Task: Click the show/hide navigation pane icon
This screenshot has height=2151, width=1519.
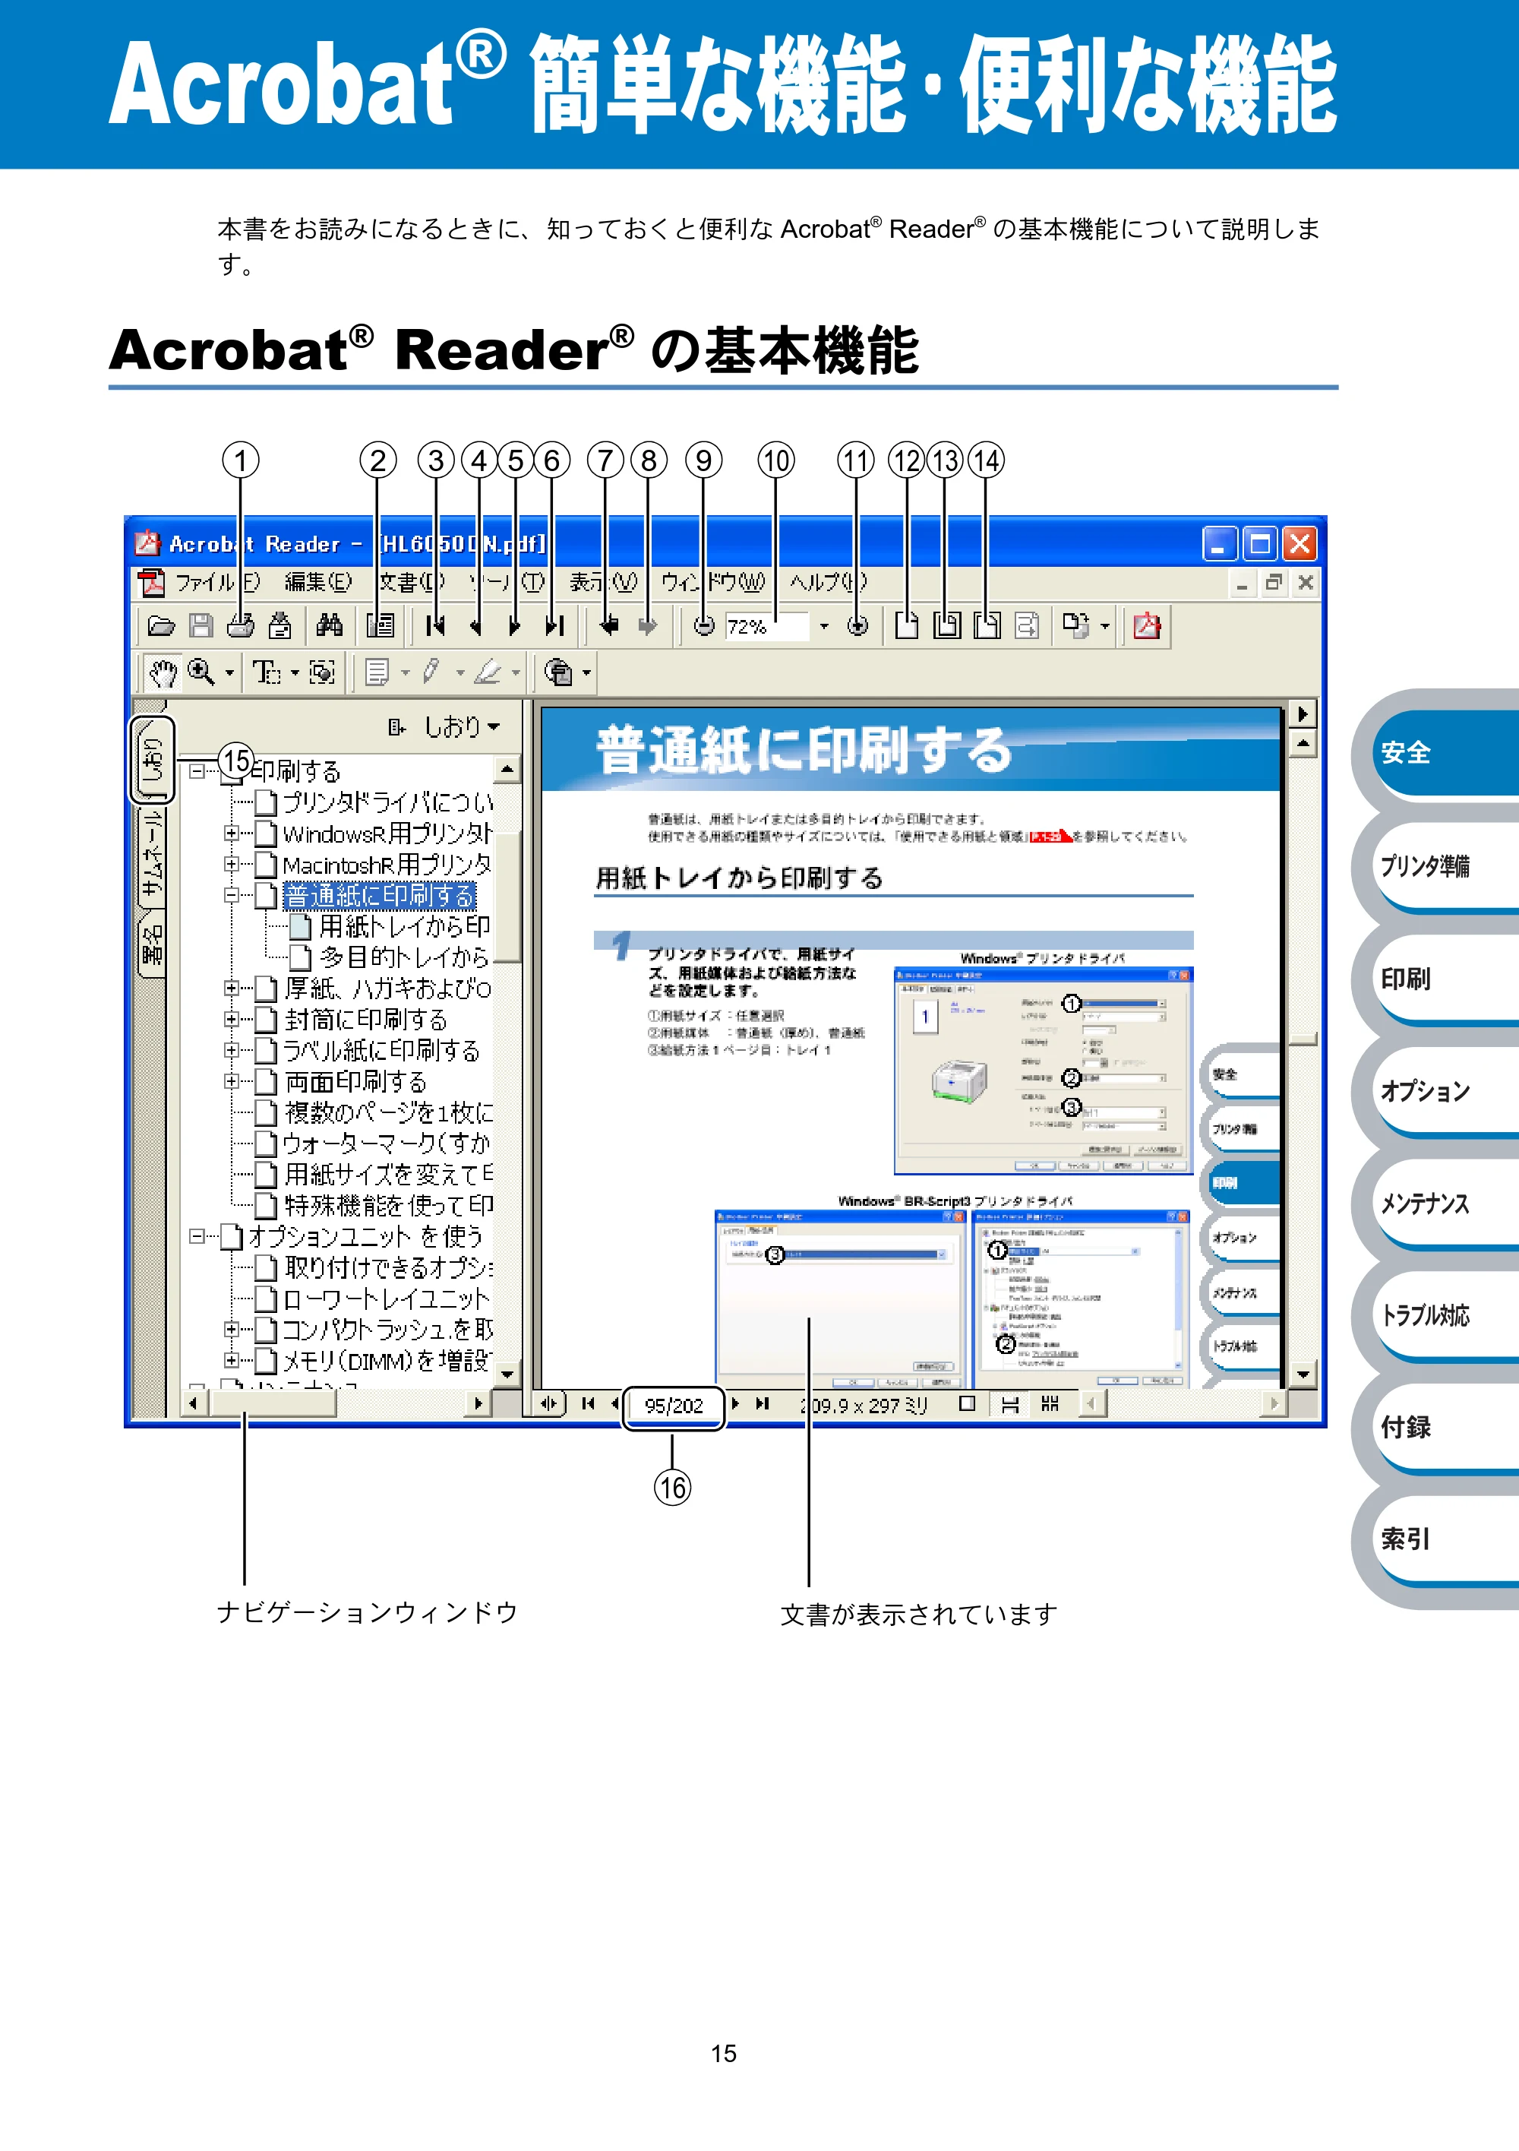Action: (x=381, y=626)
